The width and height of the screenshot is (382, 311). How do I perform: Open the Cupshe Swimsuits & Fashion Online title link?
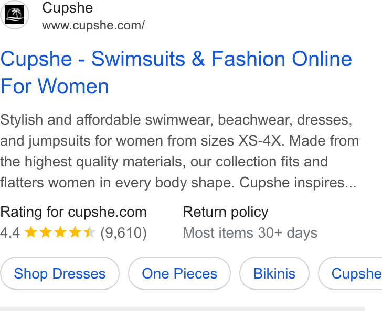(176, 72)
